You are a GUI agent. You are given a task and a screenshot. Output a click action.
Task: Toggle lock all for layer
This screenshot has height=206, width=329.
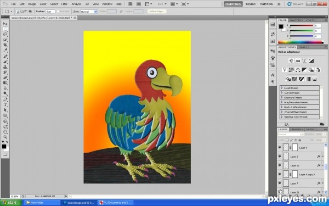pos(299,140)
